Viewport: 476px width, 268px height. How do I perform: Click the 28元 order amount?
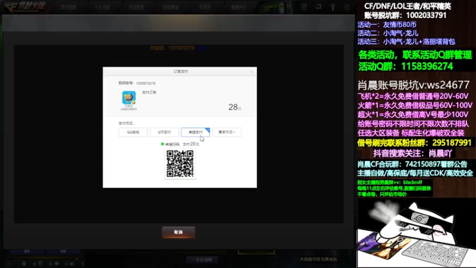click(x=234, y=107)
